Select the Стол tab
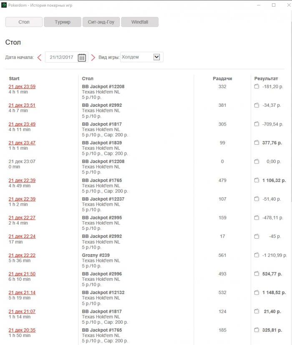292x345 pixels. coord(24,22)
